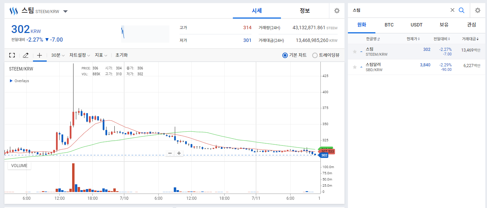Open the 30분 interval dropdown
This screenshot has height=208, width=487.
pos(58,55)
